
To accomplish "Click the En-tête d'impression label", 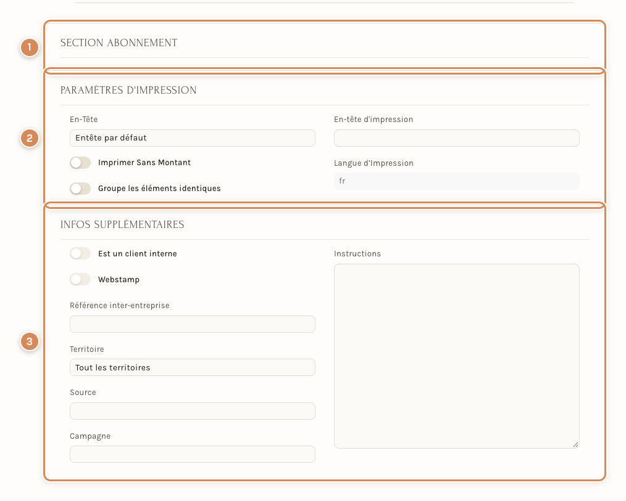I will (374, 119).
